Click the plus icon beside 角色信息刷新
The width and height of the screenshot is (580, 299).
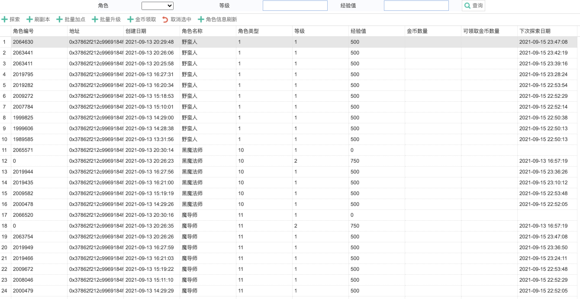pyautogui.click(x=201, y=19)
